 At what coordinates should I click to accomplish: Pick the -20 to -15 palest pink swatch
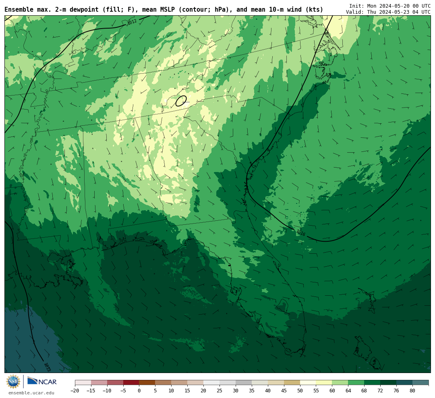click(83, 383)
